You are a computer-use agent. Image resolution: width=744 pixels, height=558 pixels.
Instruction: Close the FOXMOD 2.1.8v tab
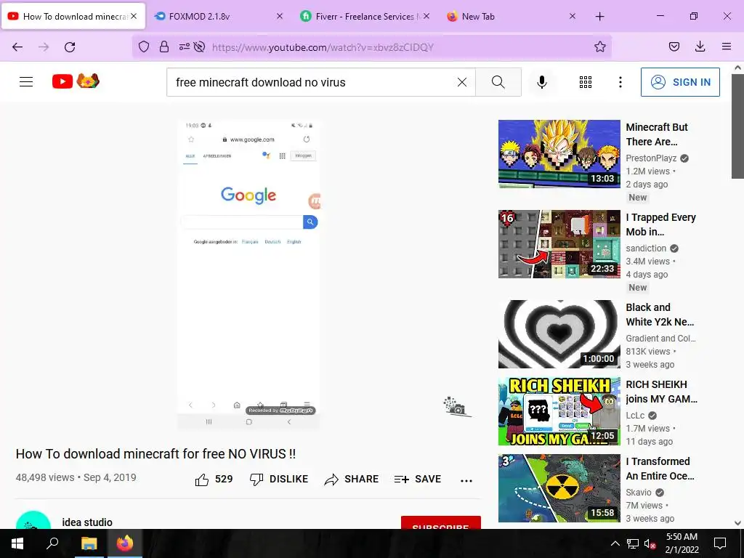[280, 16]
